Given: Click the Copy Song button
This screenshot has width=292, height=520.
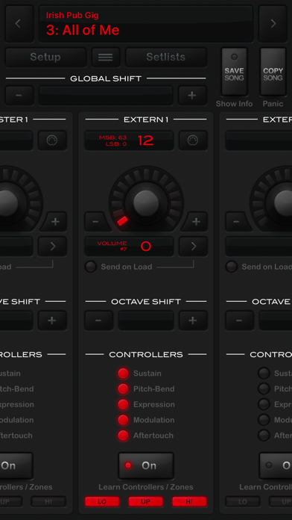Looking at the screenshot, I should (273, 72).
